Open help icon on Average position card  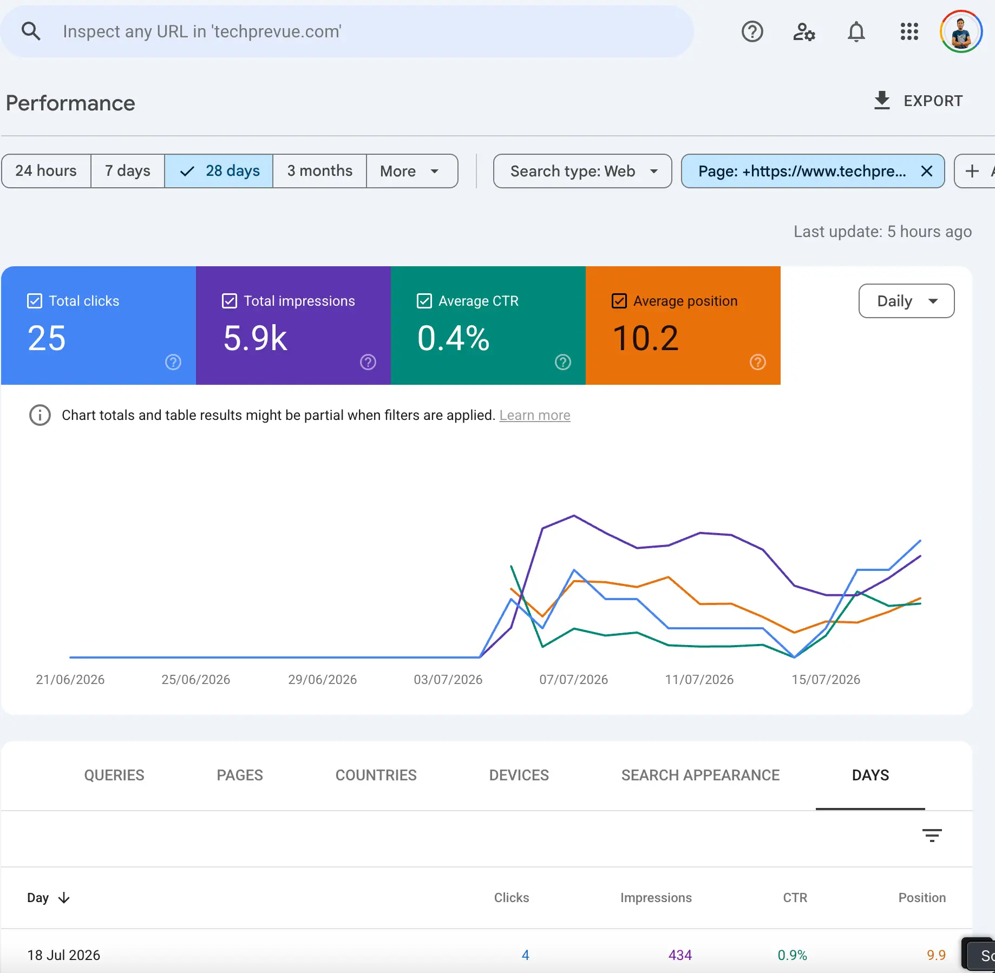[758, 362]
